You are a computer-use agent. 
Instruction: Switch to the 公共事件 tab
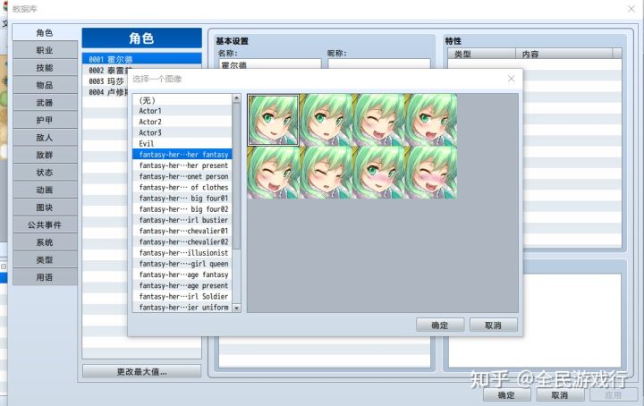[x=45, y=224]
